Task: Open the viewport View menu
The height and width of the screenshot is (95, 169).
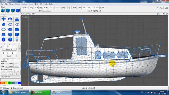Action: (29, 14)
